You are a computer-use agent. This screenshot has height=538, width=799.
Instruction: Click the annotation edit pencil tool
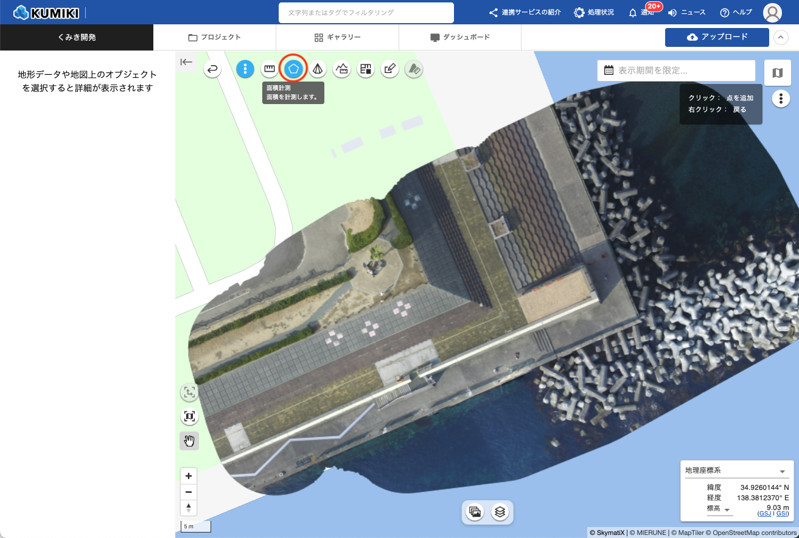coord(389,69)
